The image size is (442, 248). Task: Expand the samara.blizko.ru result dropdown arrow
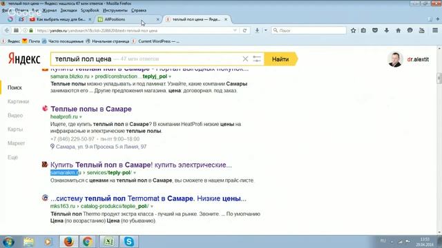(x=170, y=76)
